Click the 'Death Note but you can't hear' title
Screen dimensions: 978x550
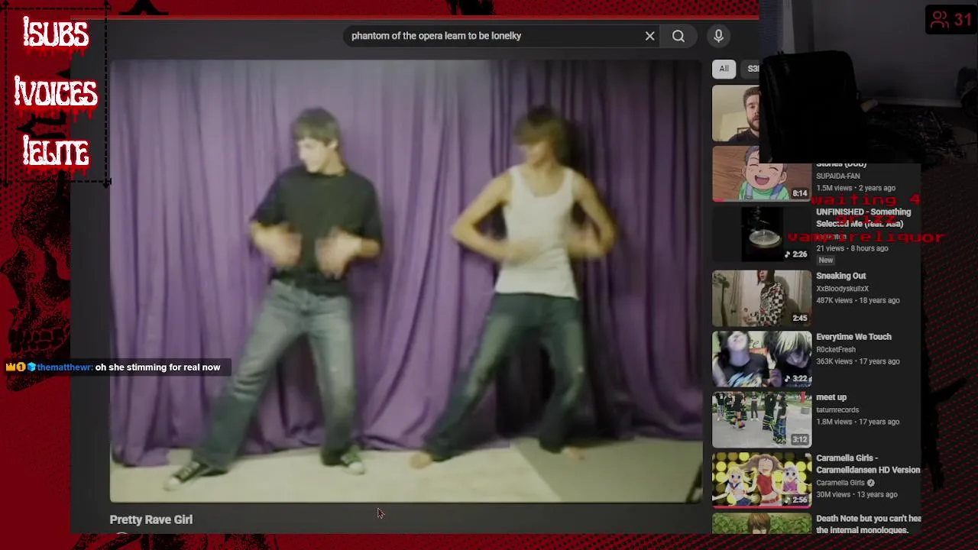click(x=868, y=524)
